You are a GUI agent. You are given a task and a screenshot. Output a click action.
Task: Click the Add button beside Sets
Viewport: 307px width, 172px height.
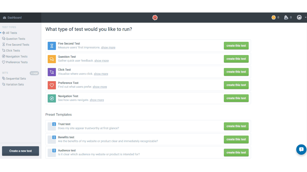point(34,73)
